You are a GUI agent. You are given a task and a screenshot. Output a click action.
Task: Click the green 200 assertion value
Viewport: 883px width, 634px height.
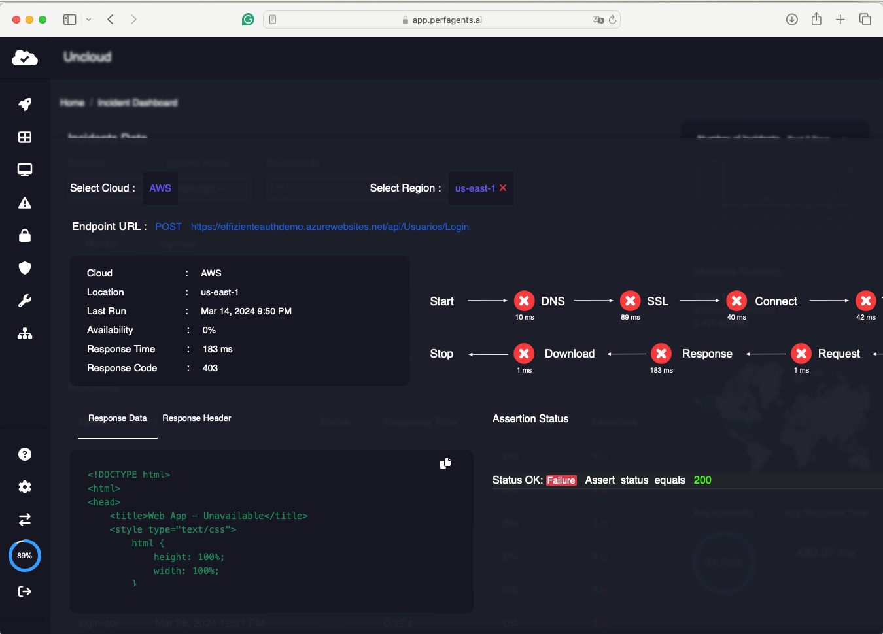click(x=702, y=480)
